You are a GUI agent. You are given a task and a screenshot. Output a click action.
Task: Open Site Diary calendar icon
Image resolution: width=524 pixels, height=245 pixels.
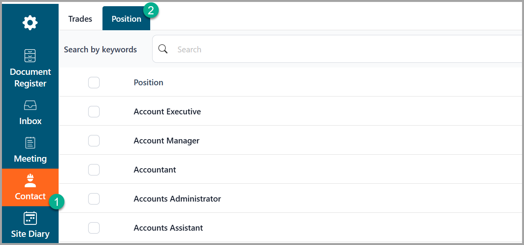pyautogui.click(x=30, y=218)
